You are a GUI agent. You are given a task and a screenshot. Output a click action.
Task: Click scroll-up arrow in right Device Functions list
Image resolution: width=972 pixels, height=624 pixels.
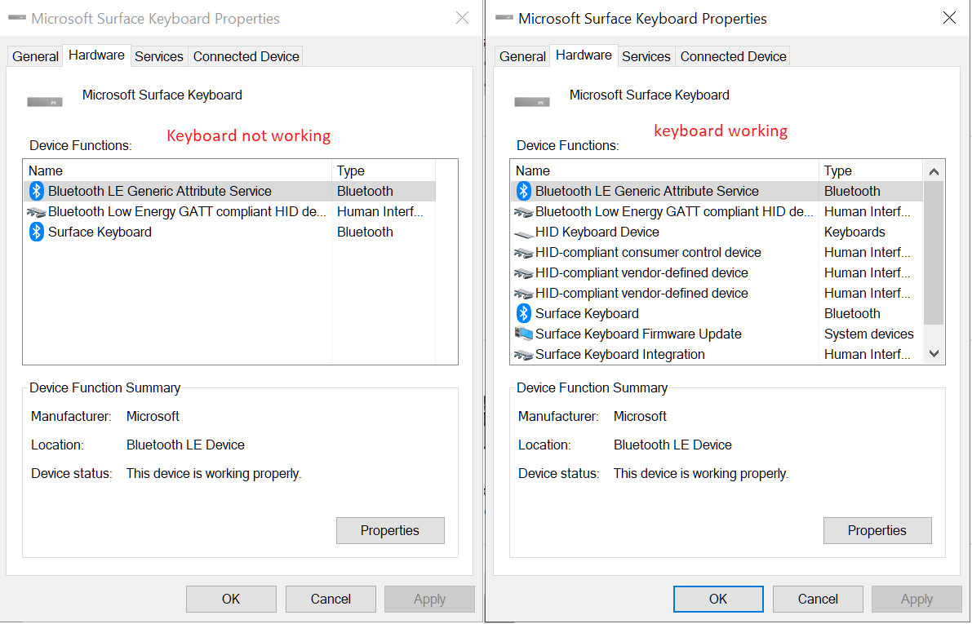coord(934,171)
